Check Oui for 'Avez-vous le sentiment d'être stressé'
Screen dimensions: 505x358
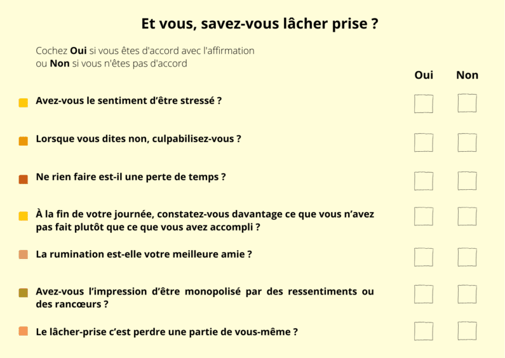424,103
